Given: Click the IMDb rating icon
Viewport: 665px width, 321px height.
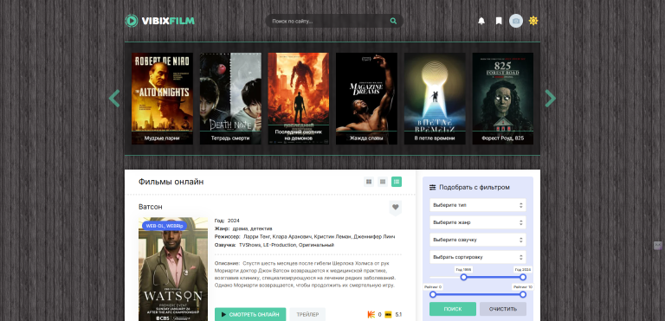Looking at the screenshot, I should [x=388, y=315].
